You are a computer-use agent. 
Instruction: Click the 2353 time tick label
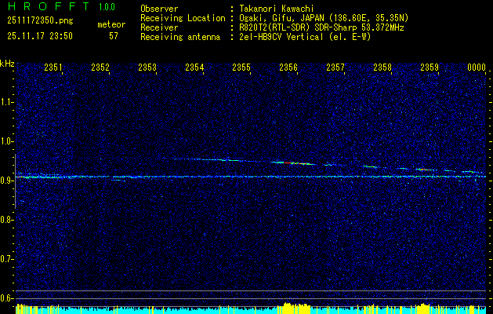coord(147,67)
